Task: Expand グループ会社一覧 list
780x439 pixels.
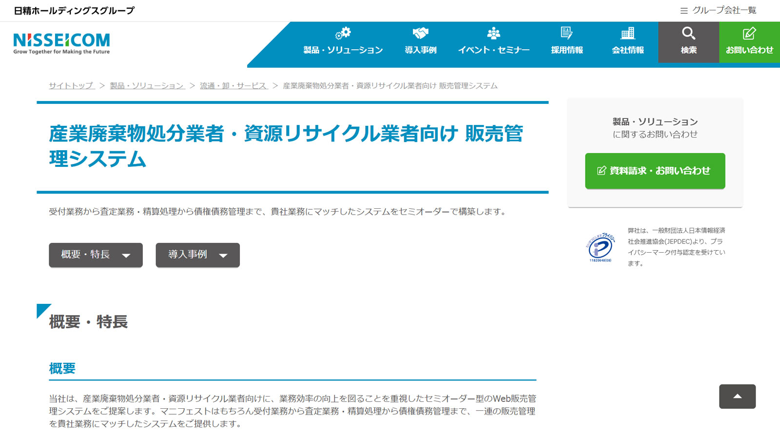Action: (724, 10)
